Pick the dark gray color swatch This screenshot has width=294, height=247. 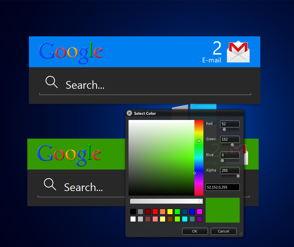point(140,212)
